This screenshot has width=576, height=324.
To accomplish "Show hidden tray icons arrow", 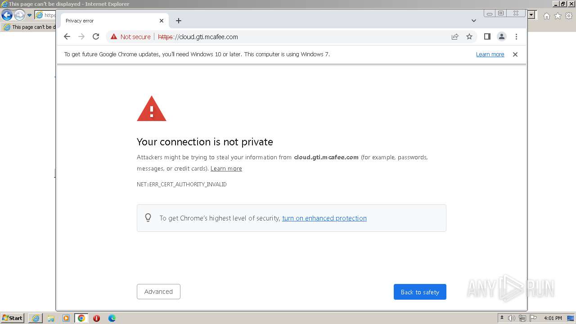I will coord(502,318).
